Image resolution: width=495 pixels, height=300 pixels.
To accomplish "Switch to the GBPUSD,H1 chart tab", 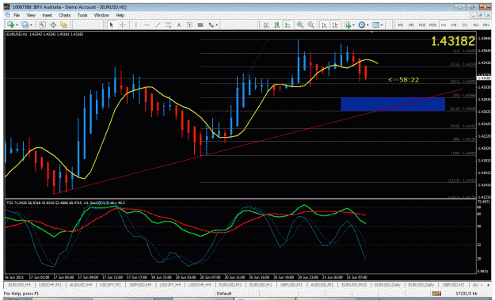I will pos(453,285).
